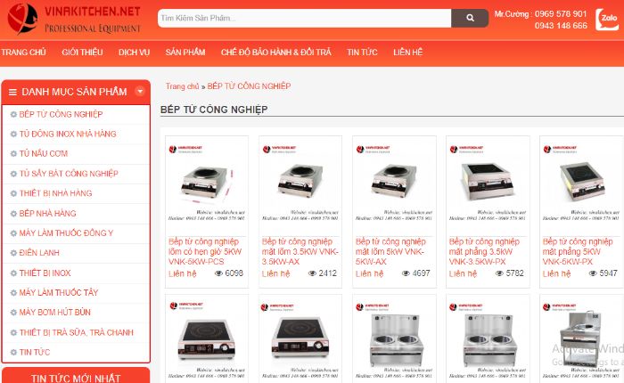
Task: Open Chế độ bảo hành & đổi trả
Action: 275,52
